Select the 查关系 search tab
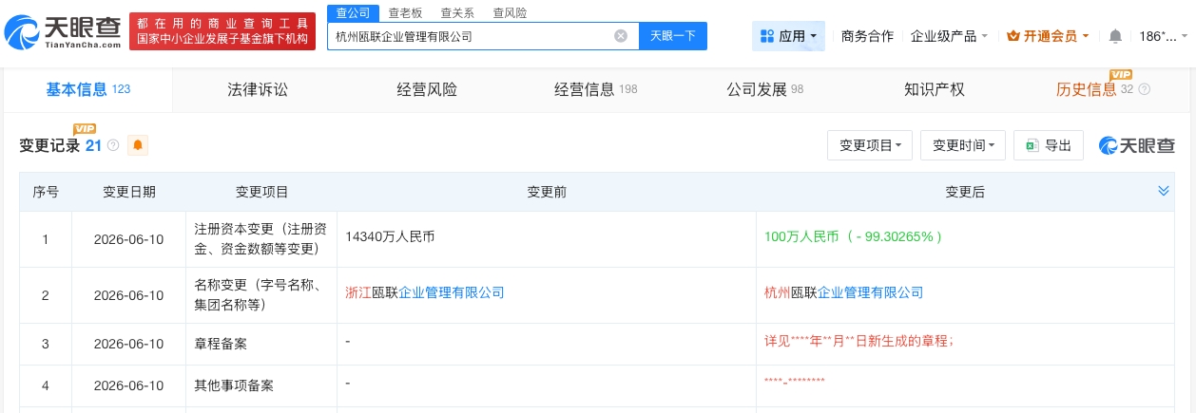 coord(457,13)
